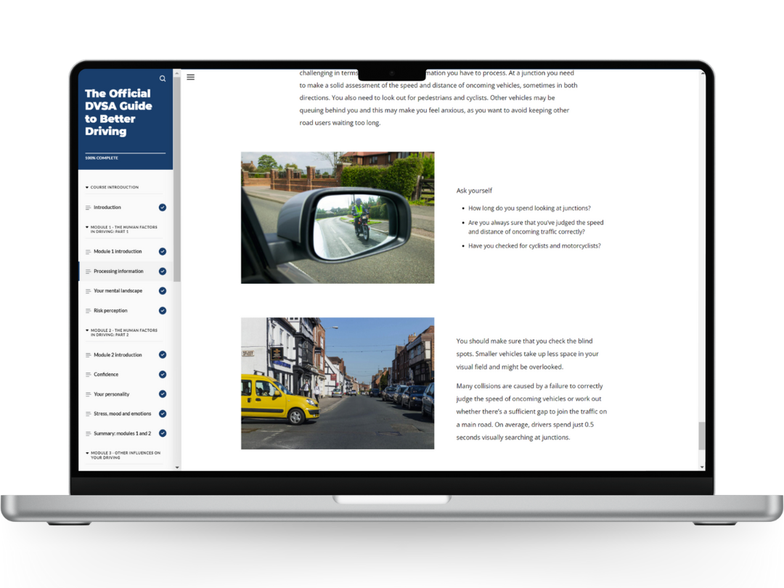
Task: Toggle completion mark for Your mental landscape
Action: coord(163,290)
